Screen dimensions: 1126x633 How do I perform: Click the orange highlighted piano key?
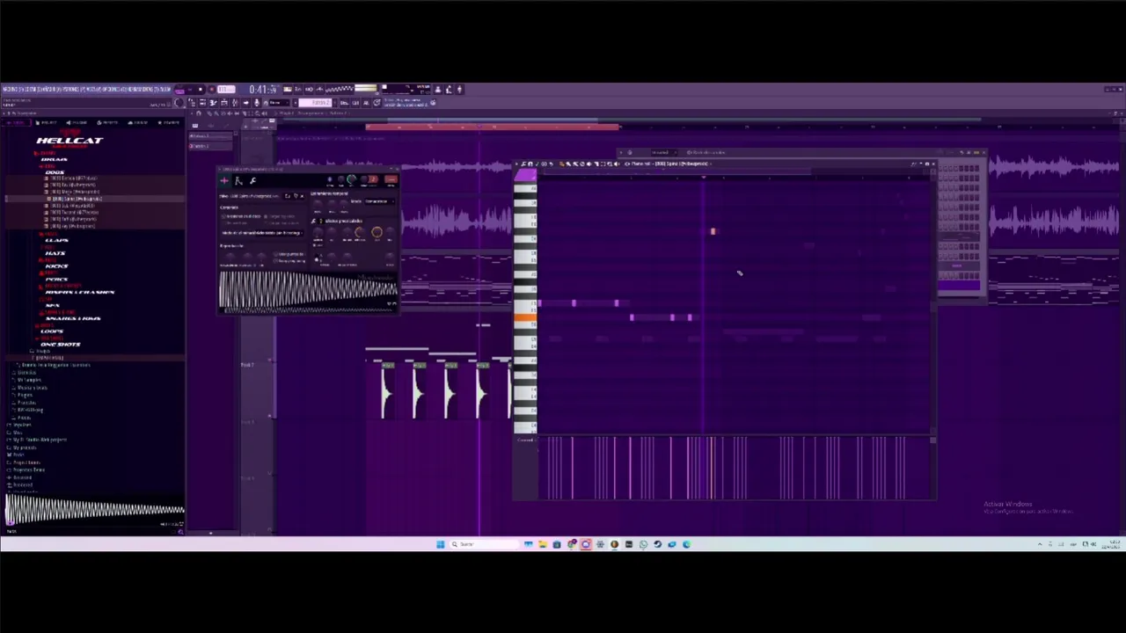click(x=525, y=318)
